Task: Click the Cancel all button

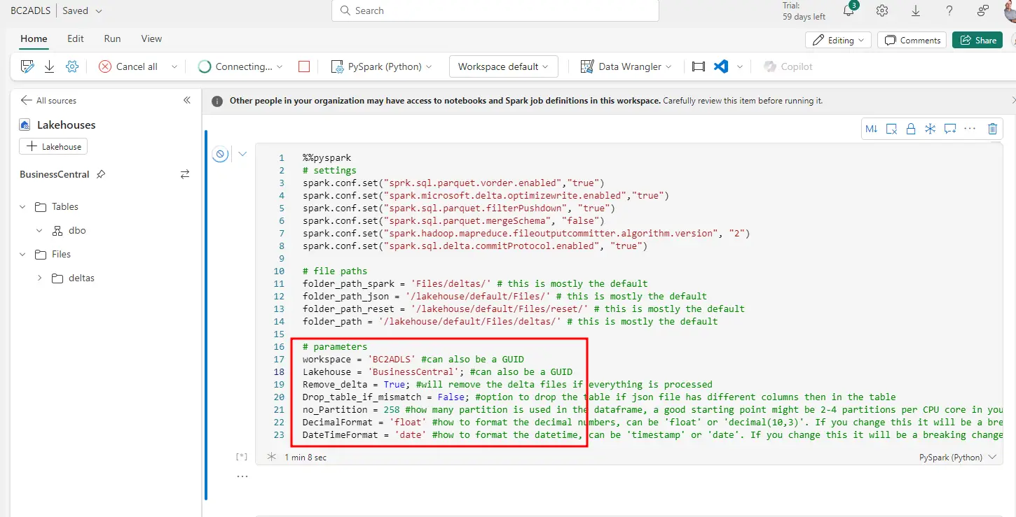Action: click(129, 66)
